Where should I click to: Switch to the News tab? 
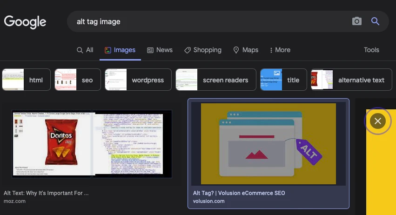coord(160,50)
